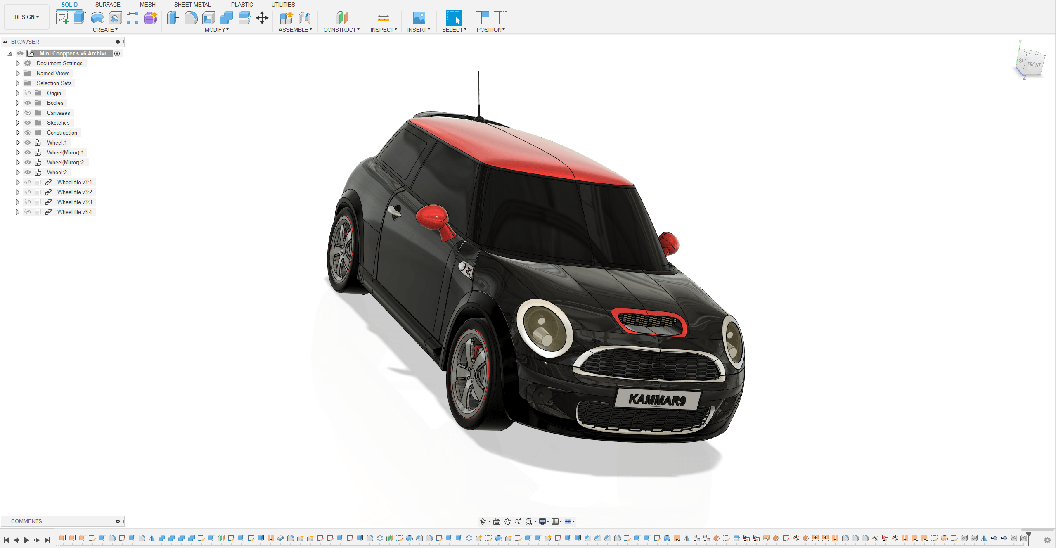
Task: Click the FRONT face of view cube
Action: tap(1034, 65)
